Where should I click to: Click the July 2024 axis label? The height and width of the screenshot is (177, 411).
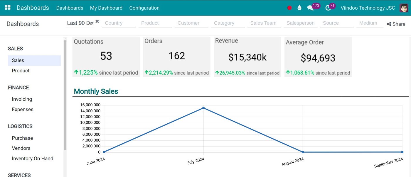(196, 161)
